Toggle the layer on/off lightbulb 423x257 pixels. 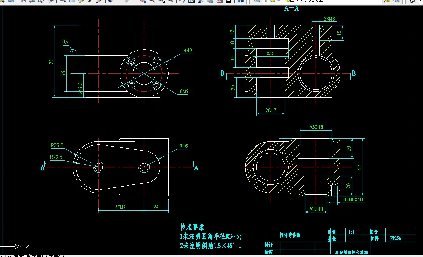266,2
